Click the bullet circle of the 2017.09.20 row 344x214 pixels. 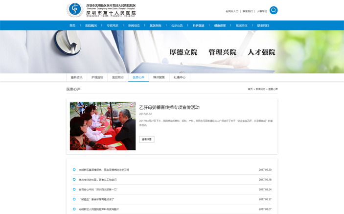74,169
